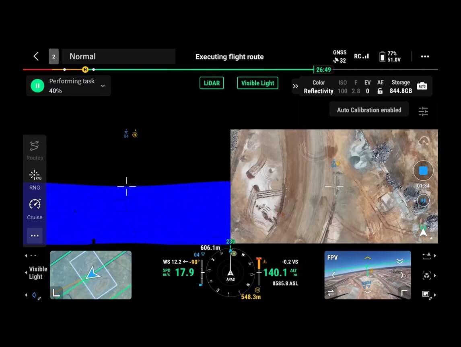Click the FPV swap views icon
This screenshot has width=461, height=347.
331,293
